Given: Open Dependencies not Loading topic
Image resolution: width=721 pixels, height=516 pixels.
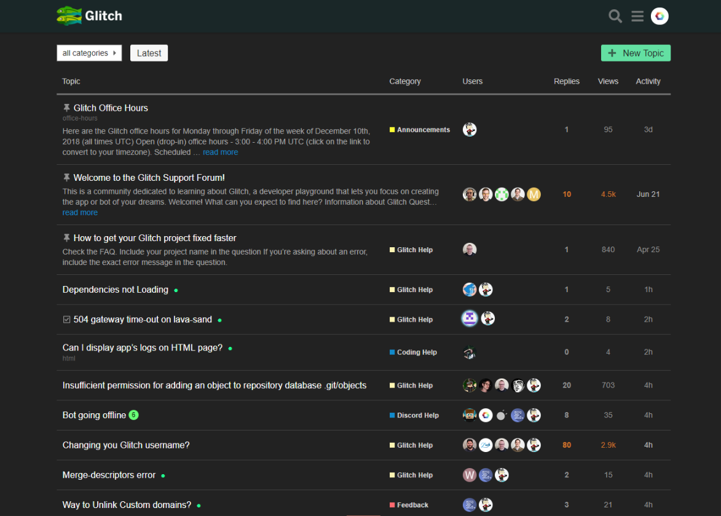Looking at the screenshot, I should point(116,290).
